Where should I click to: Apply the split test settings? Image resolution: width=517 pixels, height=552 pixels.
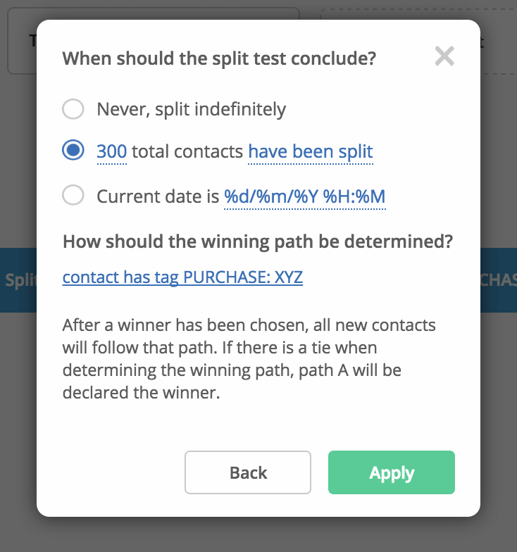pos(392,472)
